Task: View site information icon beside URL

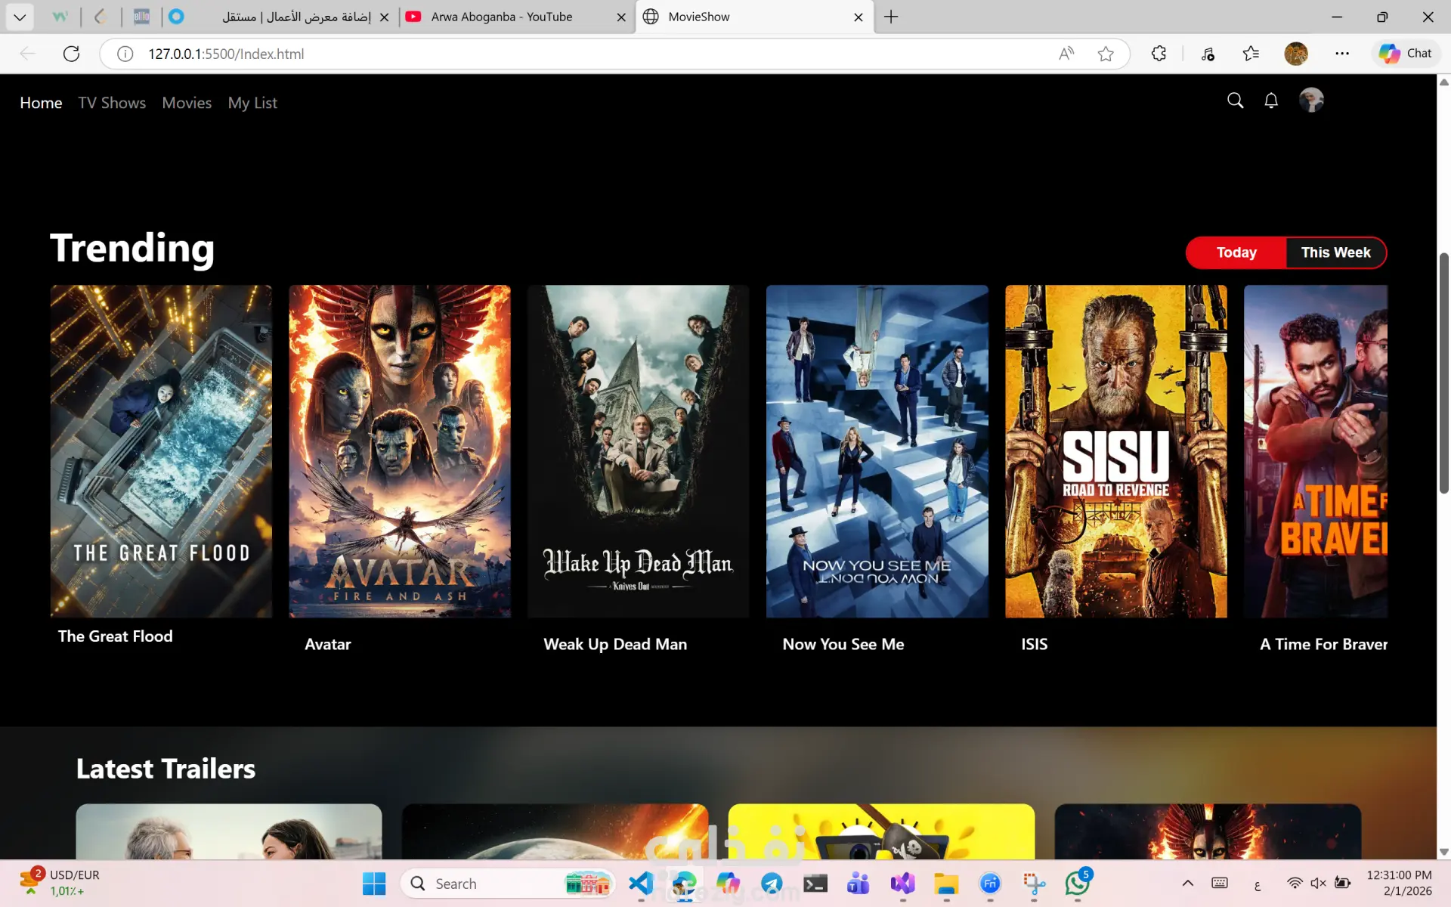Action: click(125, 54)
